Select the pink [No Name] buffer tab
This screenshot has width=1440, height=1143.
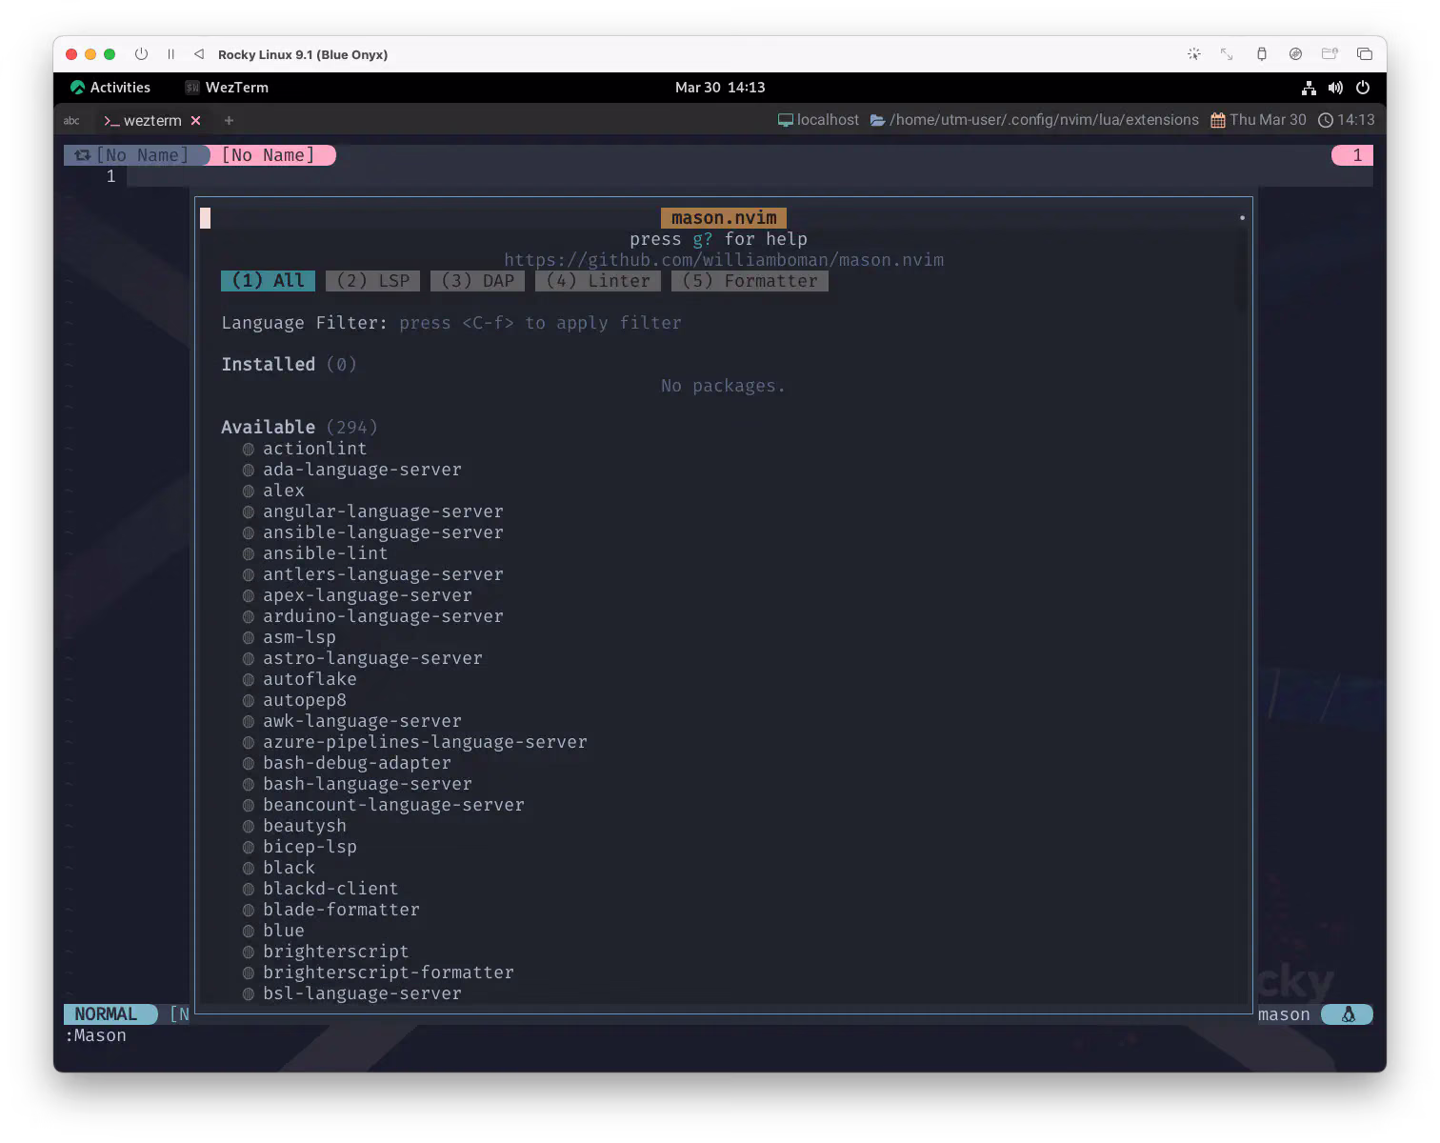pyautogui.click(x=270, y=155)
